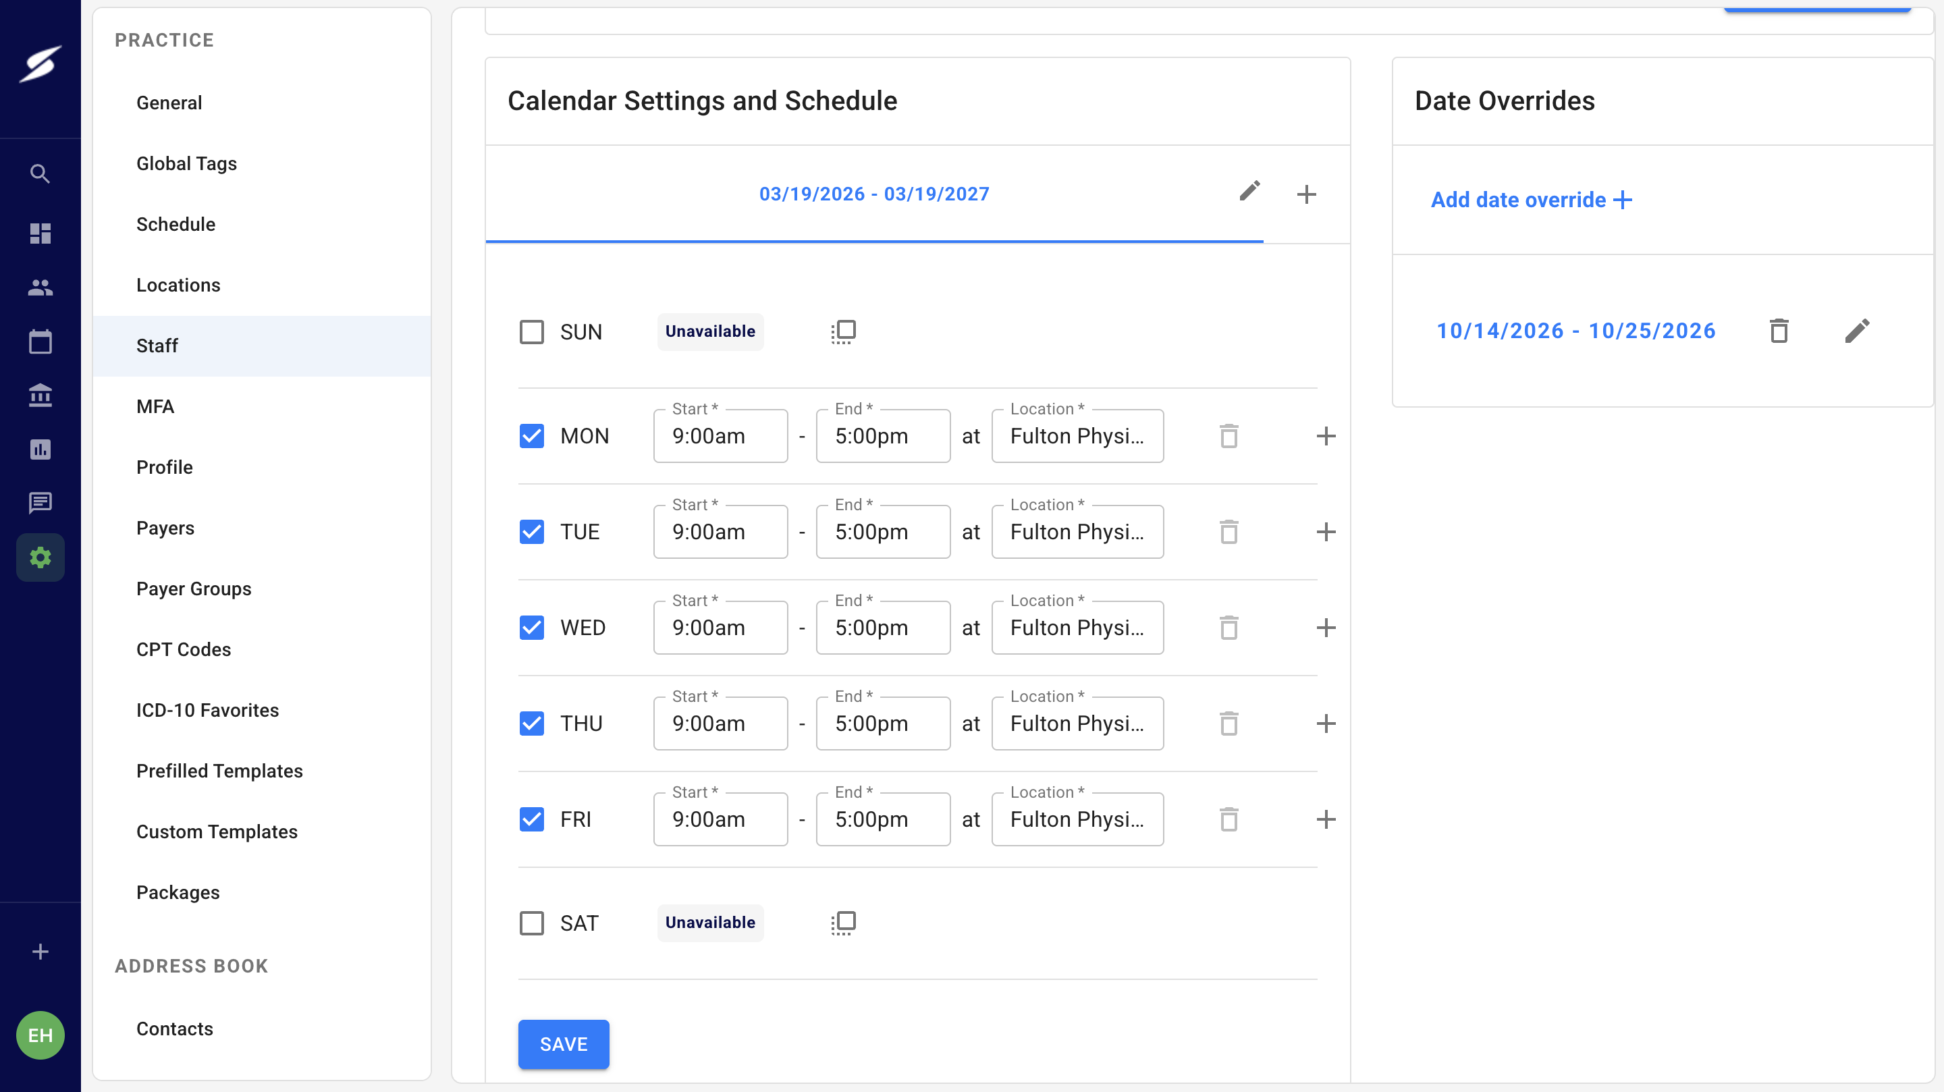Screen dimensions: 1944x1092
Task: Enable the SAT checkbox
Action: point(531,922)
